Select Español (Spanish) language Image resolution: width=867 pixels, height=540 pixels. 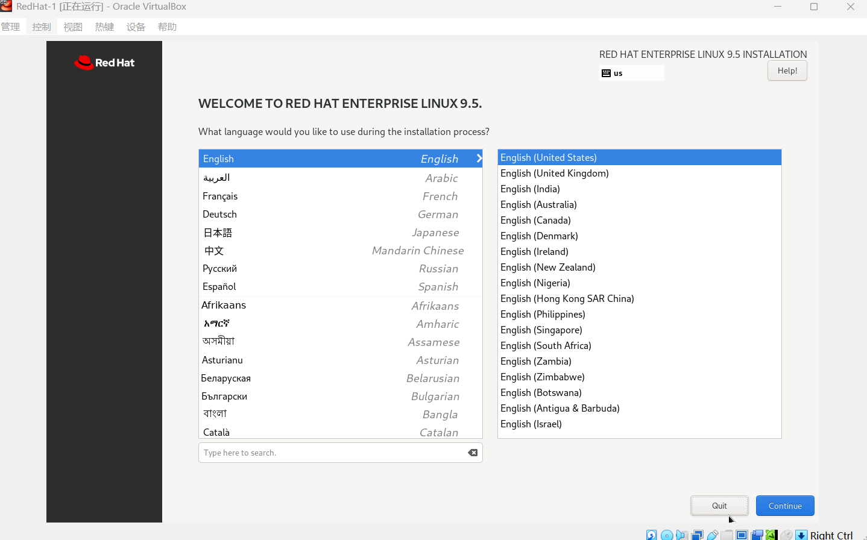click(341, 286)
